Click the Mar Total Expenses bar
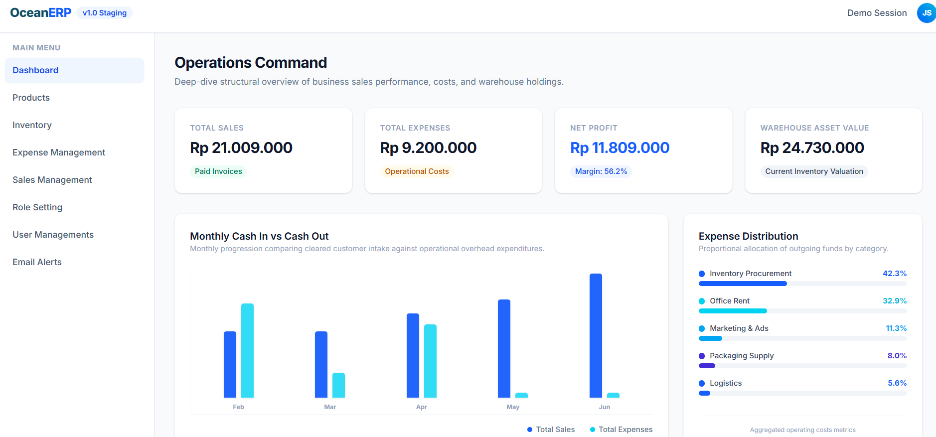Image resolution: width=936 pixels, height=437 pixels. coord(338,385)
